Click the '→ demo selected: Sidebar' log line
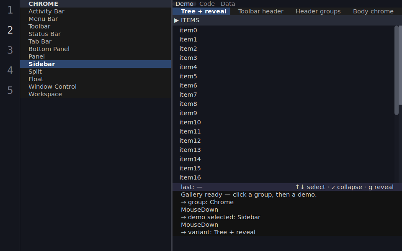Screen dimensions: 402x251 point(221,217)
